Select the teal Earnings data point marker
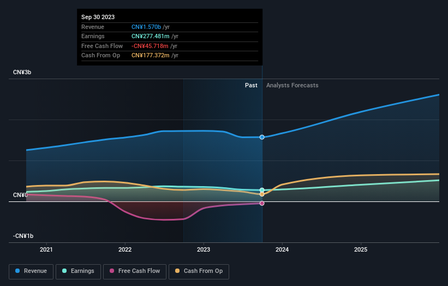The image size is (448, 286). coord(262,190)
